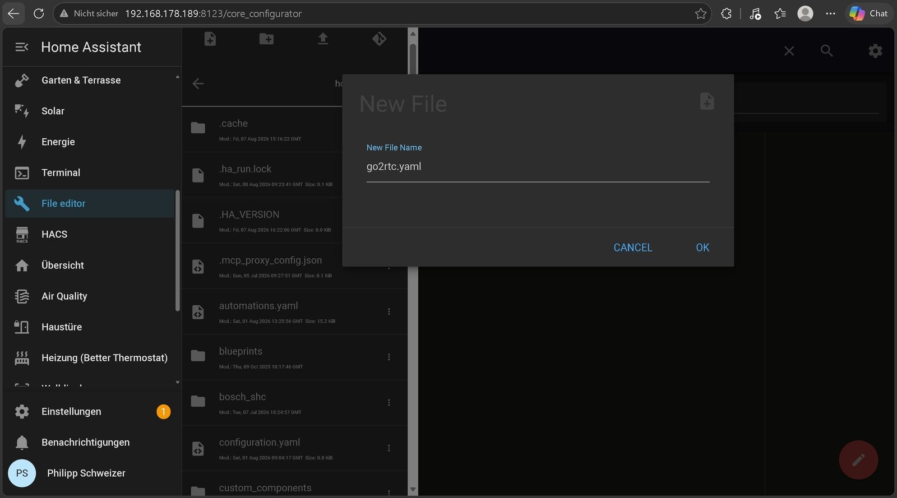Click the File editor wrench icon
The height and width of the screenshot is (498, 897).
point(22,203)
